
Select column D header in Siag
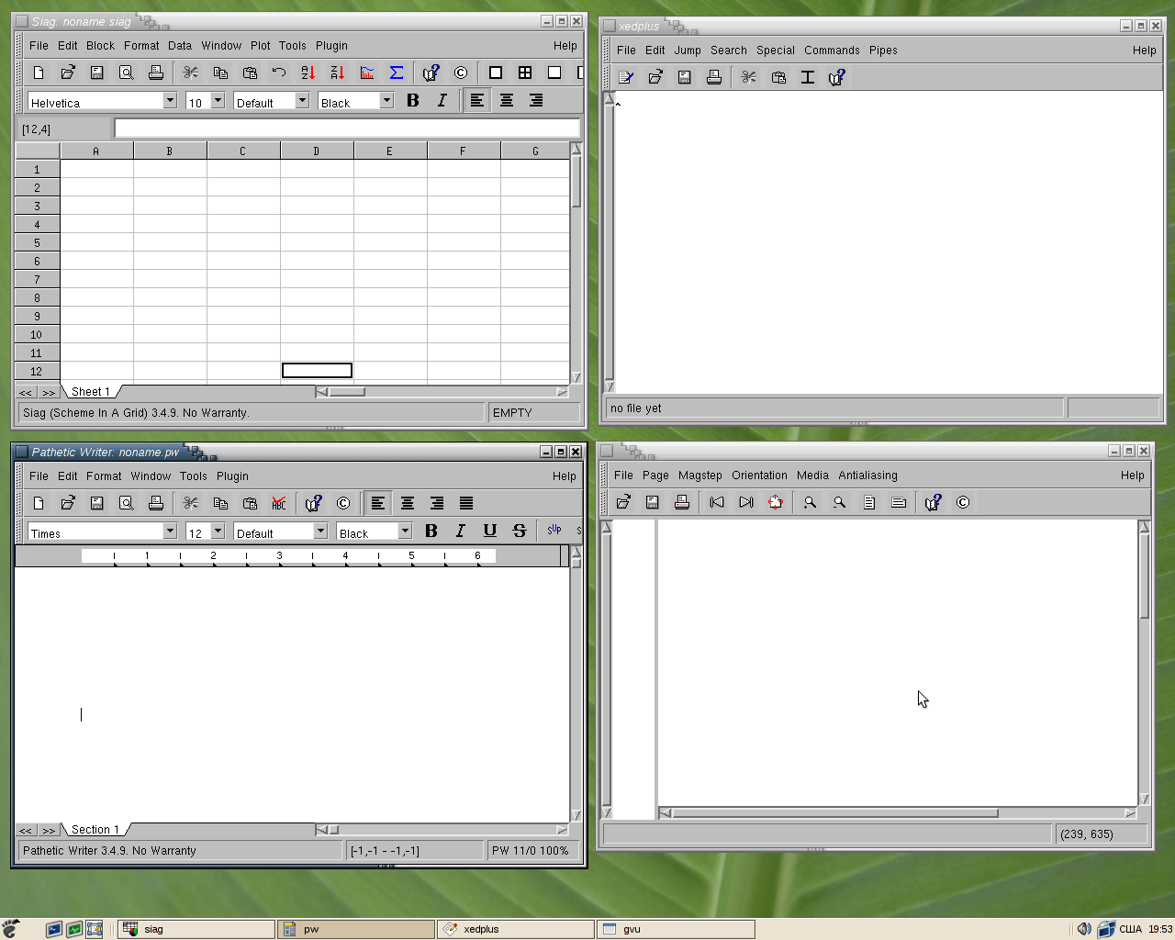tap(317, 151)
